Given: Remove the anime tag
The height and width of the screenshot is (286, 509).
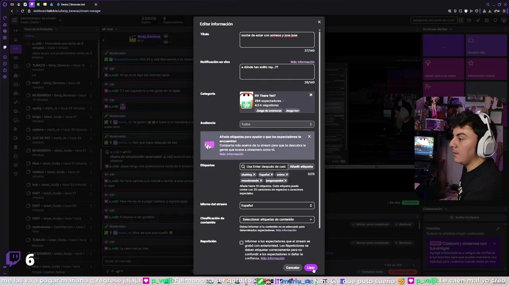Looking at the screenshot, I should pos(287,175).
